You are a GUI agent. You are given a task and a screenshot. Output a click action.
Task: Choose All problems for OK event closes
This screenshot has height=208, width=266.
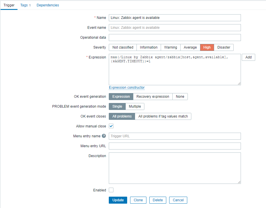(x=122, y=116)
